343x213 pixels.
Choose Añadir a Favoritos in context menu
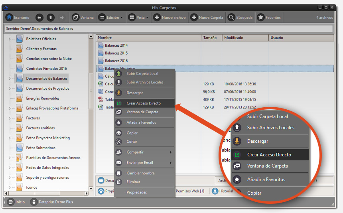tap(144, 122)
